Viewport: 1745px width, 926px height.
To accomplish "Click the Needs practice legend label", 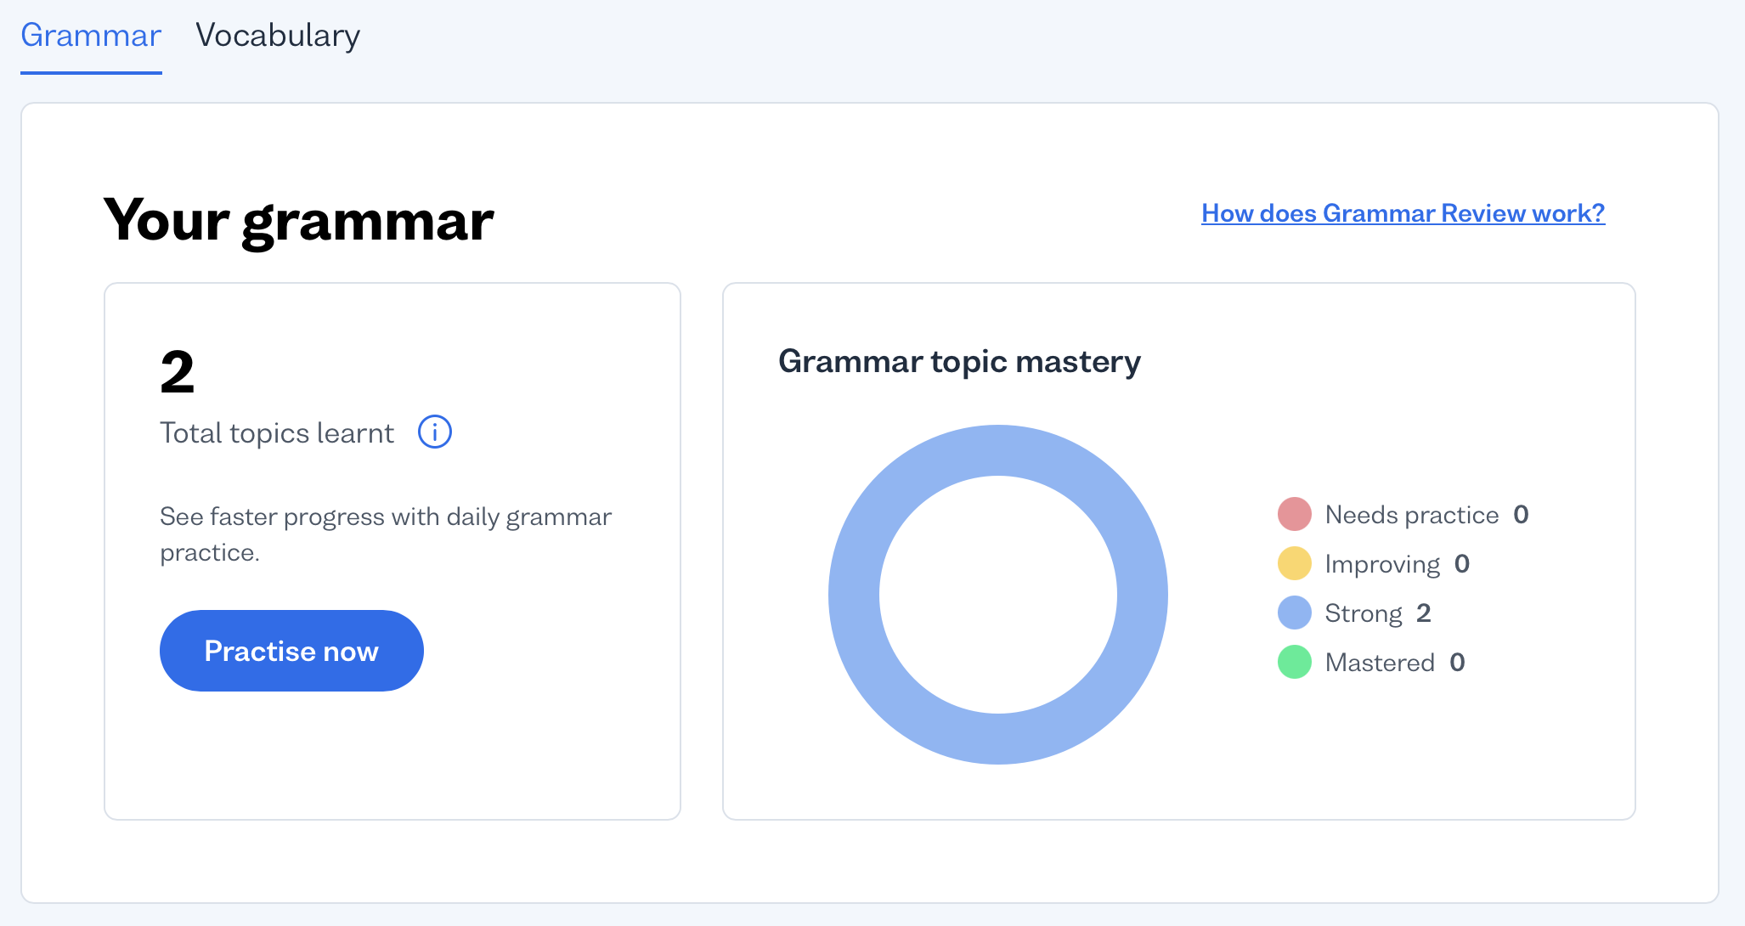I will [1411, 515].
